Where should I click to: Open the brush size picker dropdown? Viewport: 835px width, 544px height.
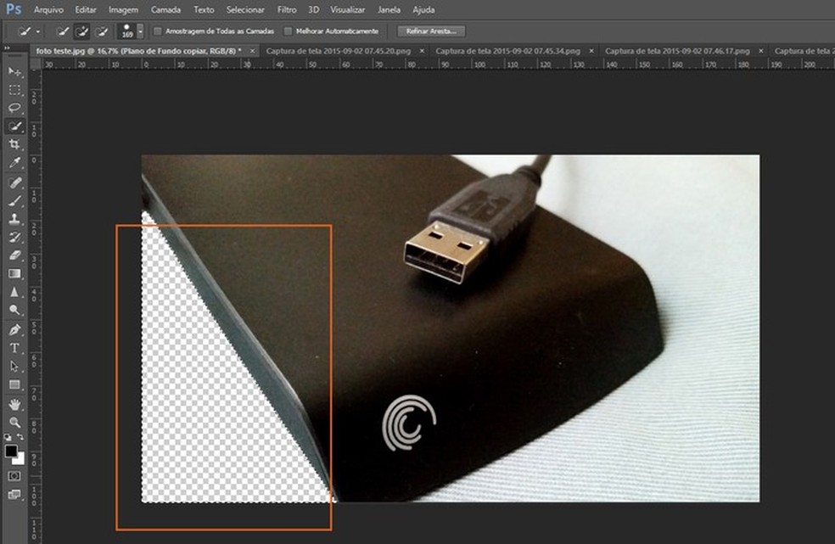pyautogui.click(x=140, y=31)
